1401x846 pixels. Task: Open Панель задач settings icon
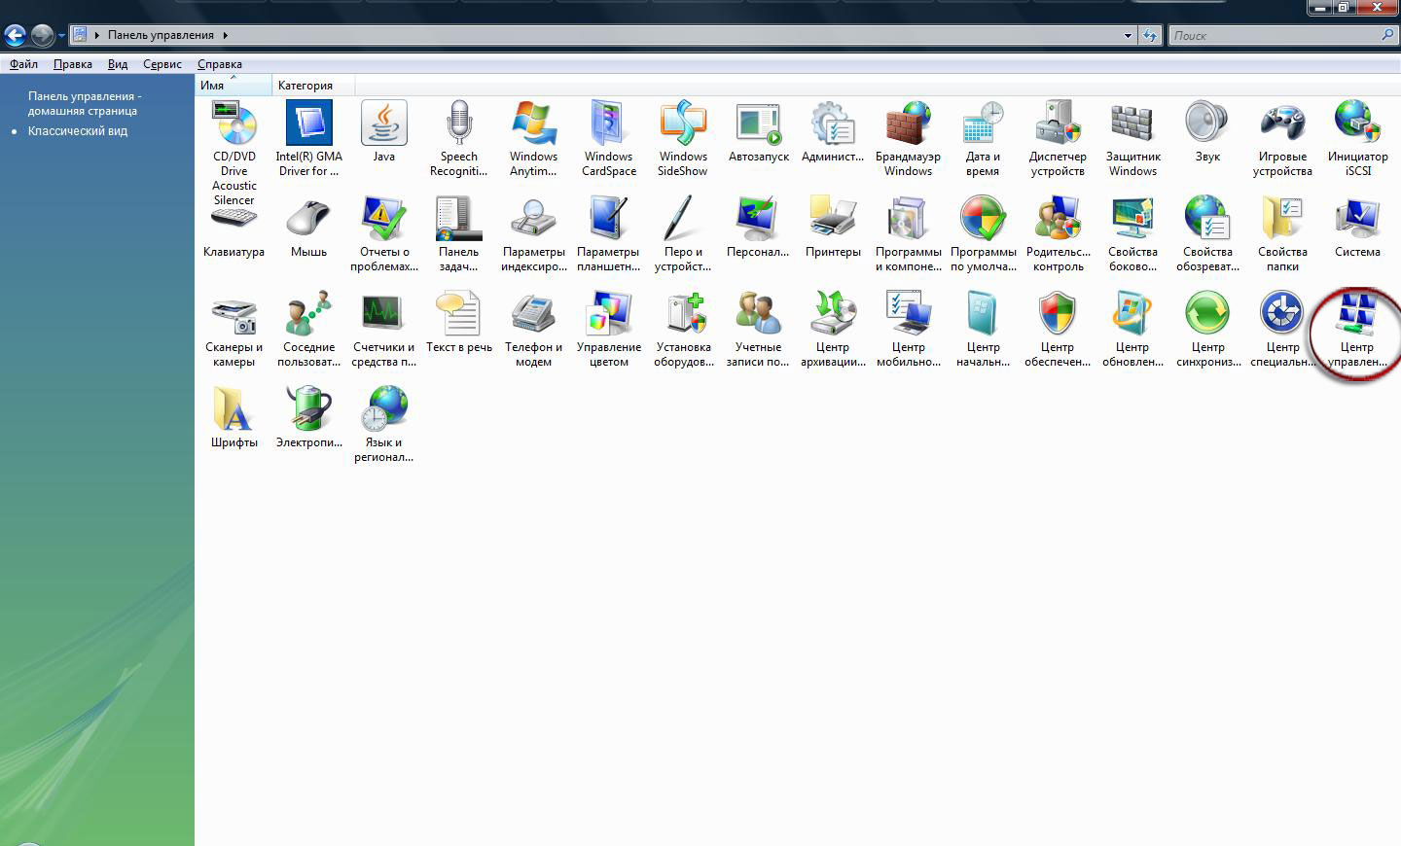tap(459, 218)
